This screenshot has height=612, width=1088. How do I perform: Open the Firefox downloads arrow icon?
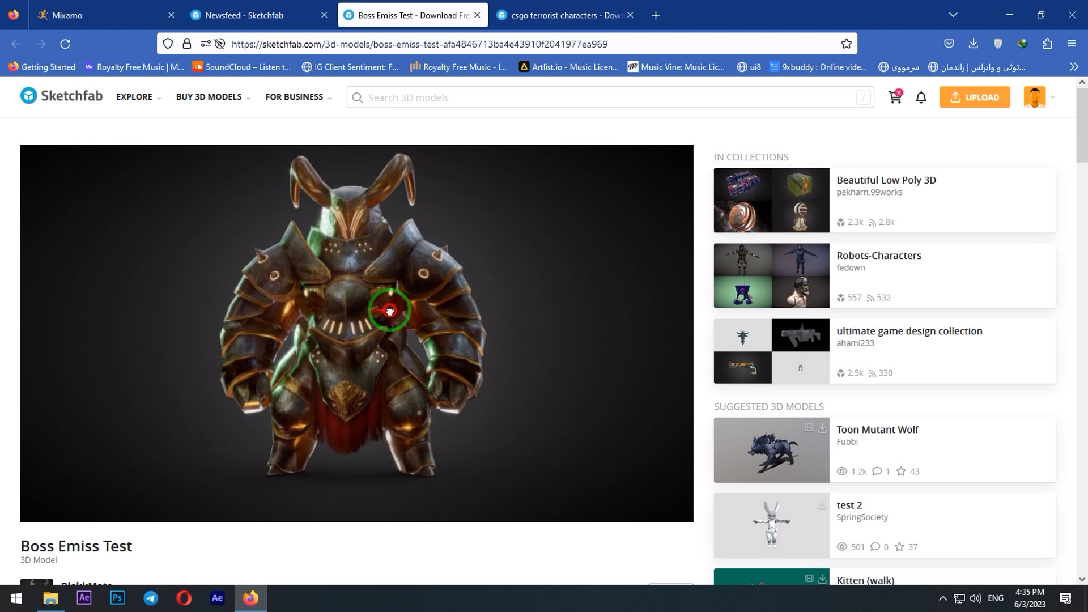[x=973, y=44]
